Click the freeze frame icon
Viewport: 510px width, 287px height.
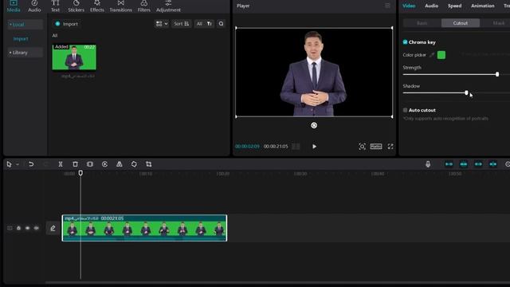(x=90, y=164)
